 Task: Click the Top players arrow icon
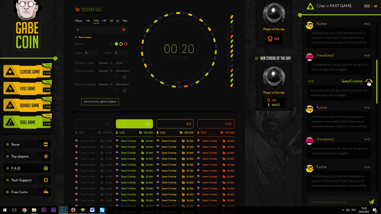(x=46, y=156)
